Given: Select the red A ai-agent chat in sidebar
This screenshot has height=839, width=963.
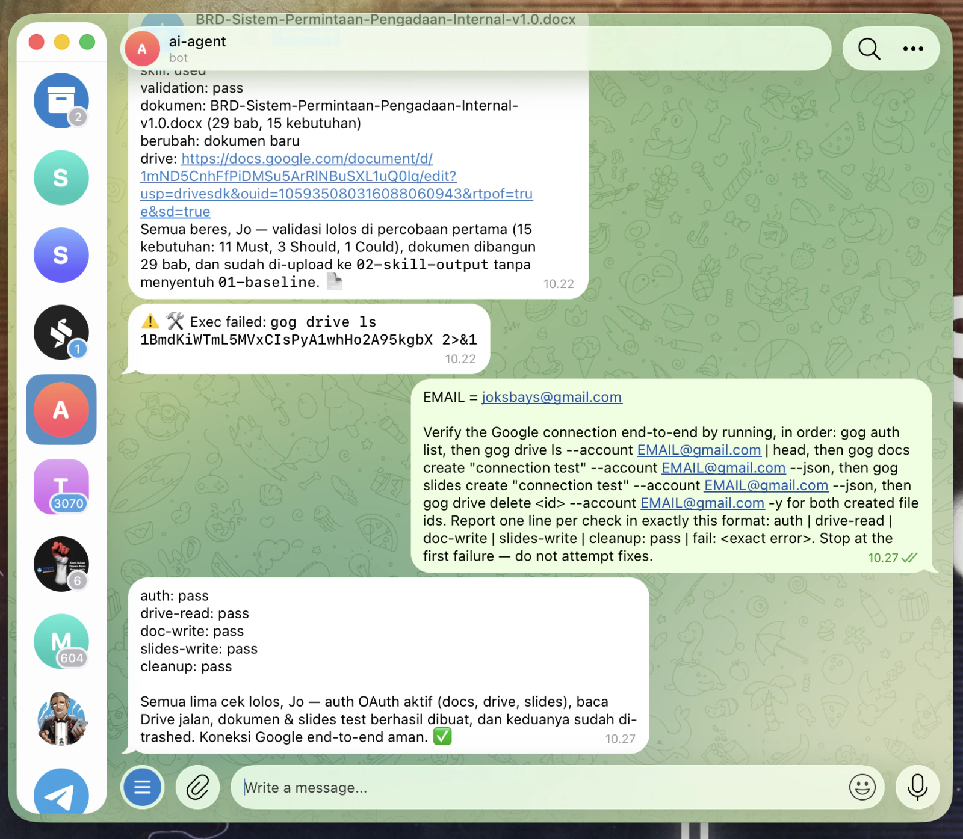Looking at the screenshot, I should (61, 410).
